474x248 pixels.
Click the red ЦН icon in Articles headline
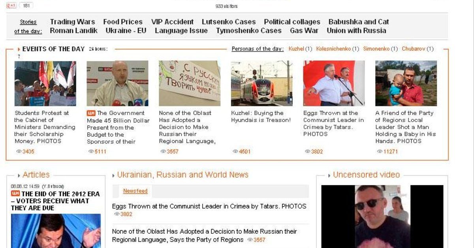(15, 193)
